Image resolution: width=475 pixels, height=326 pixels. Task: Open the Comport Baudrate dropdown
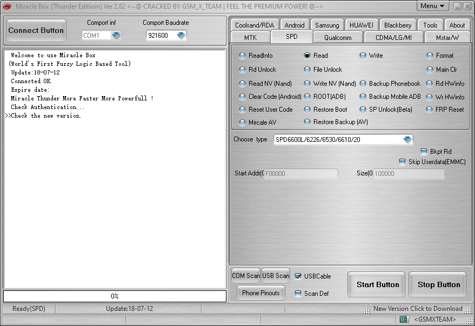(180, 35)
